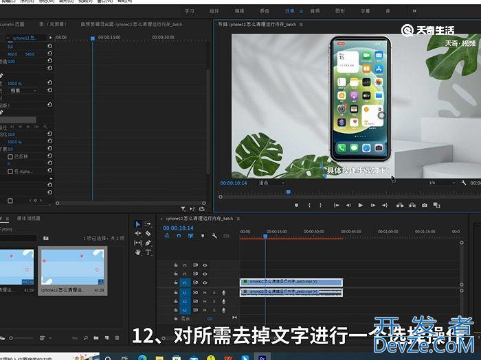This screenshot has height=360, width=481.
Task: Add marker in Program monitor
Action: coord(296,206)
